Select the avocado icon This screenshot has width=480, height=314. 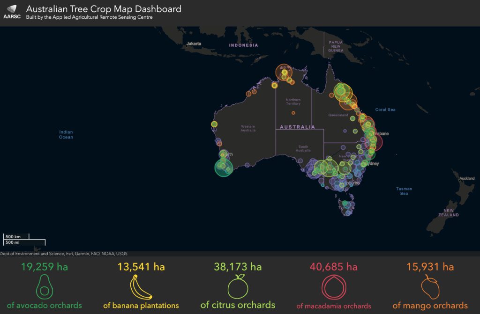pos(44,287)
